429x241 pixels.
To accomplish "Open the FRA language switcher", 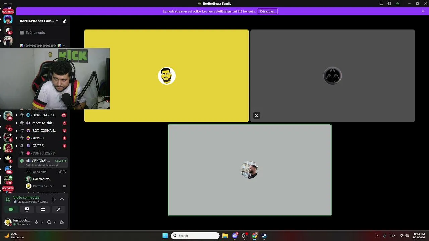I will pos(393,236).
